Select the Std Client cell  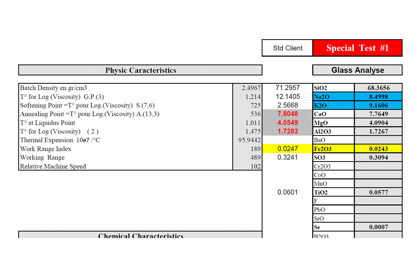tap(288, 48)
